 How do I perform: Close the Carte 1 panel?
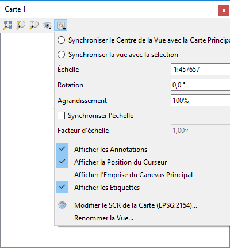(224, 10)
